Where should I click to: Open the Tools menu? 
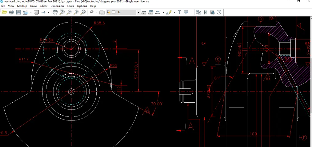coord(70,6)
